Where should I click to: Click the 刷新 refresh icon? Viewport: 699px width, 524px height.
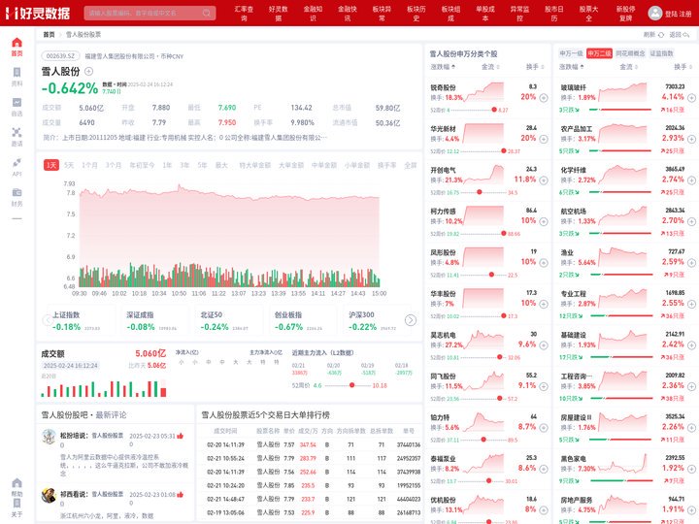(x=661, y=34)
